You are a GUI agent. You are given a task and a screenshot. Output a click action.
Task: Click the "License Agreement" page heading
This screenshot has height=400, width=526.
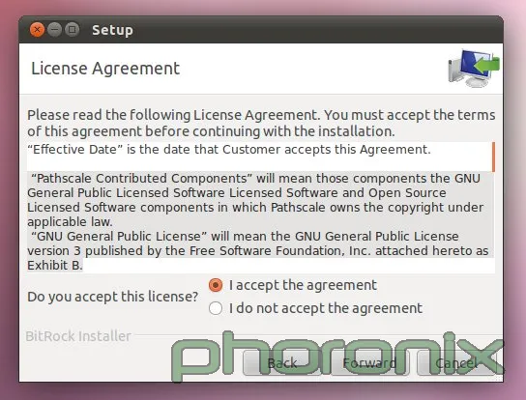(x=105, y=69)
